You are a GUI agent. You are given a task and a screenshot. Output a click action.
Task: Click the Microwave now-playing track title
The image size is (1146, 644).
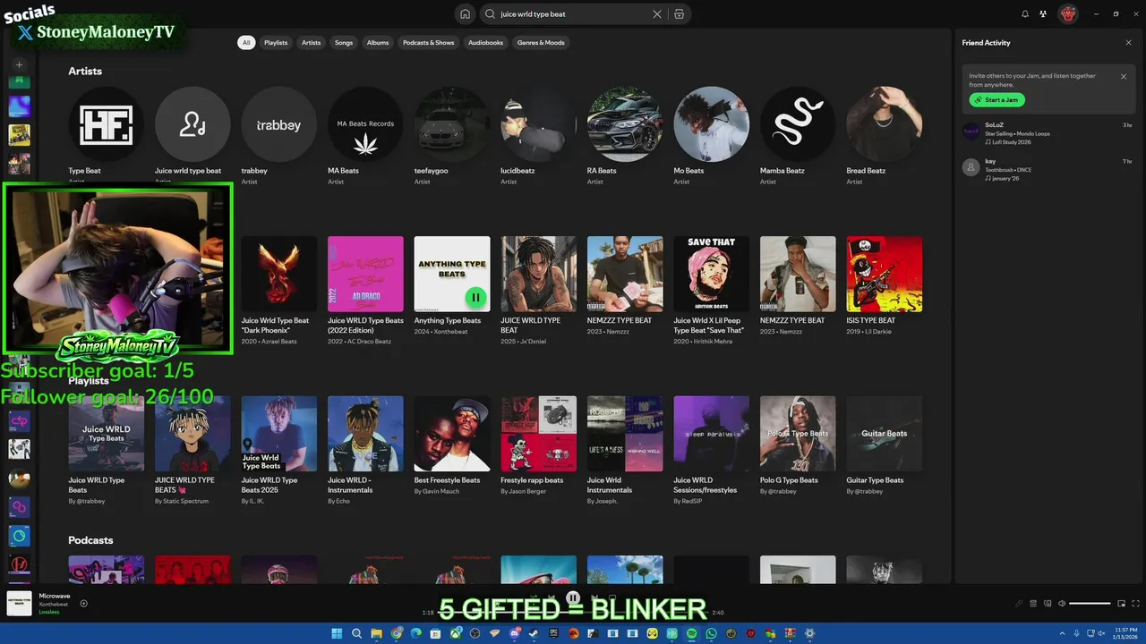tap(55, 596)
